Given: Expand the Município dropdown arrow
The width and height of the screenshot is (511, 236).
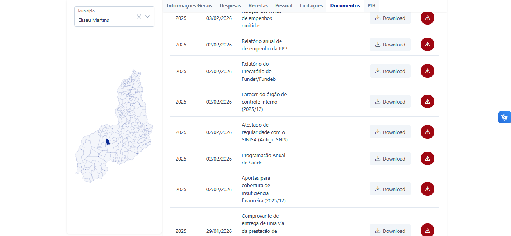Looking at the screenshot, I should coord(147,16).
